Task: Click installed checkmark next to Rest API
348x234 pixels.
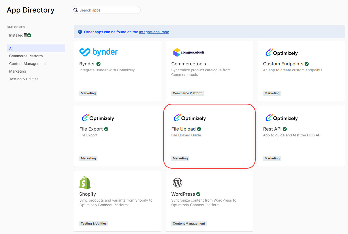Action: [285, 129]
